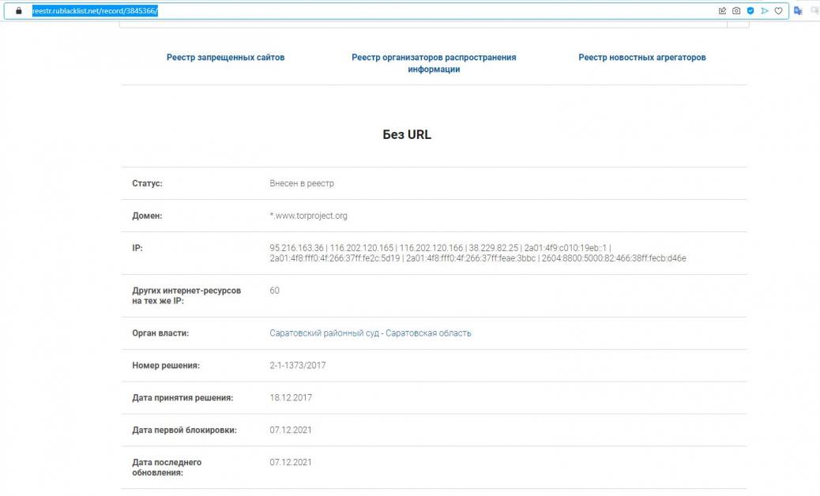Click the value 60 for other resources

coord(275,291)
